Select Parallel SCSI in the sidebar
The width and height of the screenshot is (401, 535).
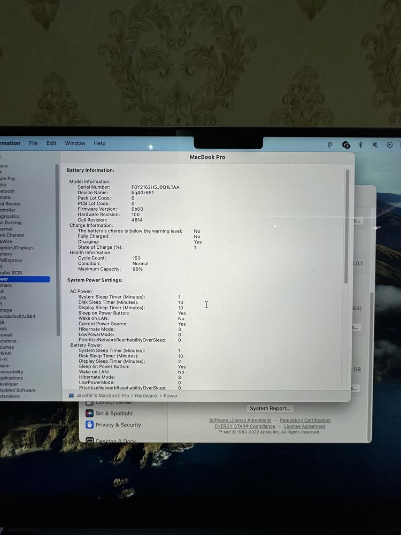(11, 273)
